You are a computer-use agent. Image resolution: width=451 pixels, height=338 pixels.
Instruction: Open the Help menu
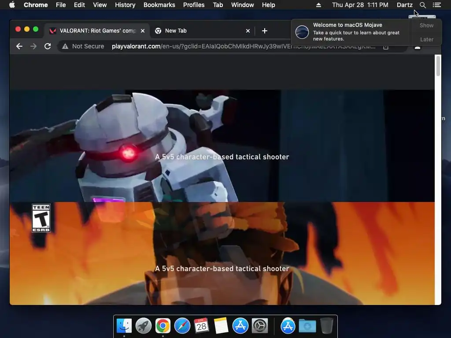point(268,5)
